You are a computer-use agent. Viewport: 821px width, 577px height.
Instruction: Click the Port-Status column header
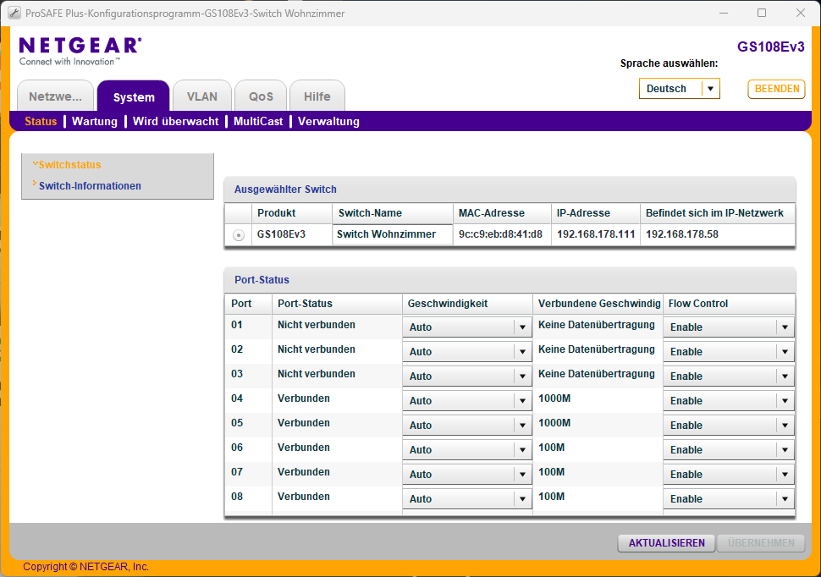tap(337, 304)
